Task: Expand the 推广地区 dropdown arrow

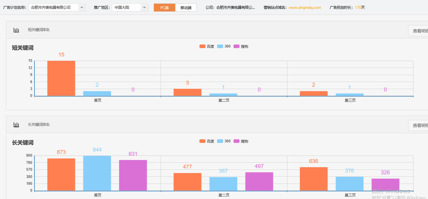Action: coord(144,7)
